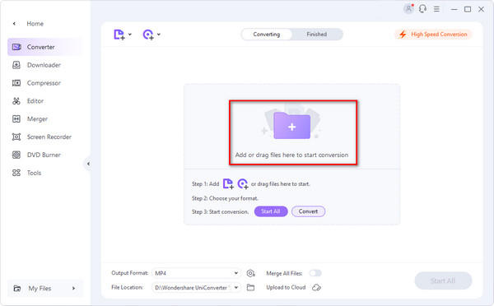Viewport: 494px width, 306px height.
Task: Open My Files in the sidebar
Action: [x=45, y=288]
